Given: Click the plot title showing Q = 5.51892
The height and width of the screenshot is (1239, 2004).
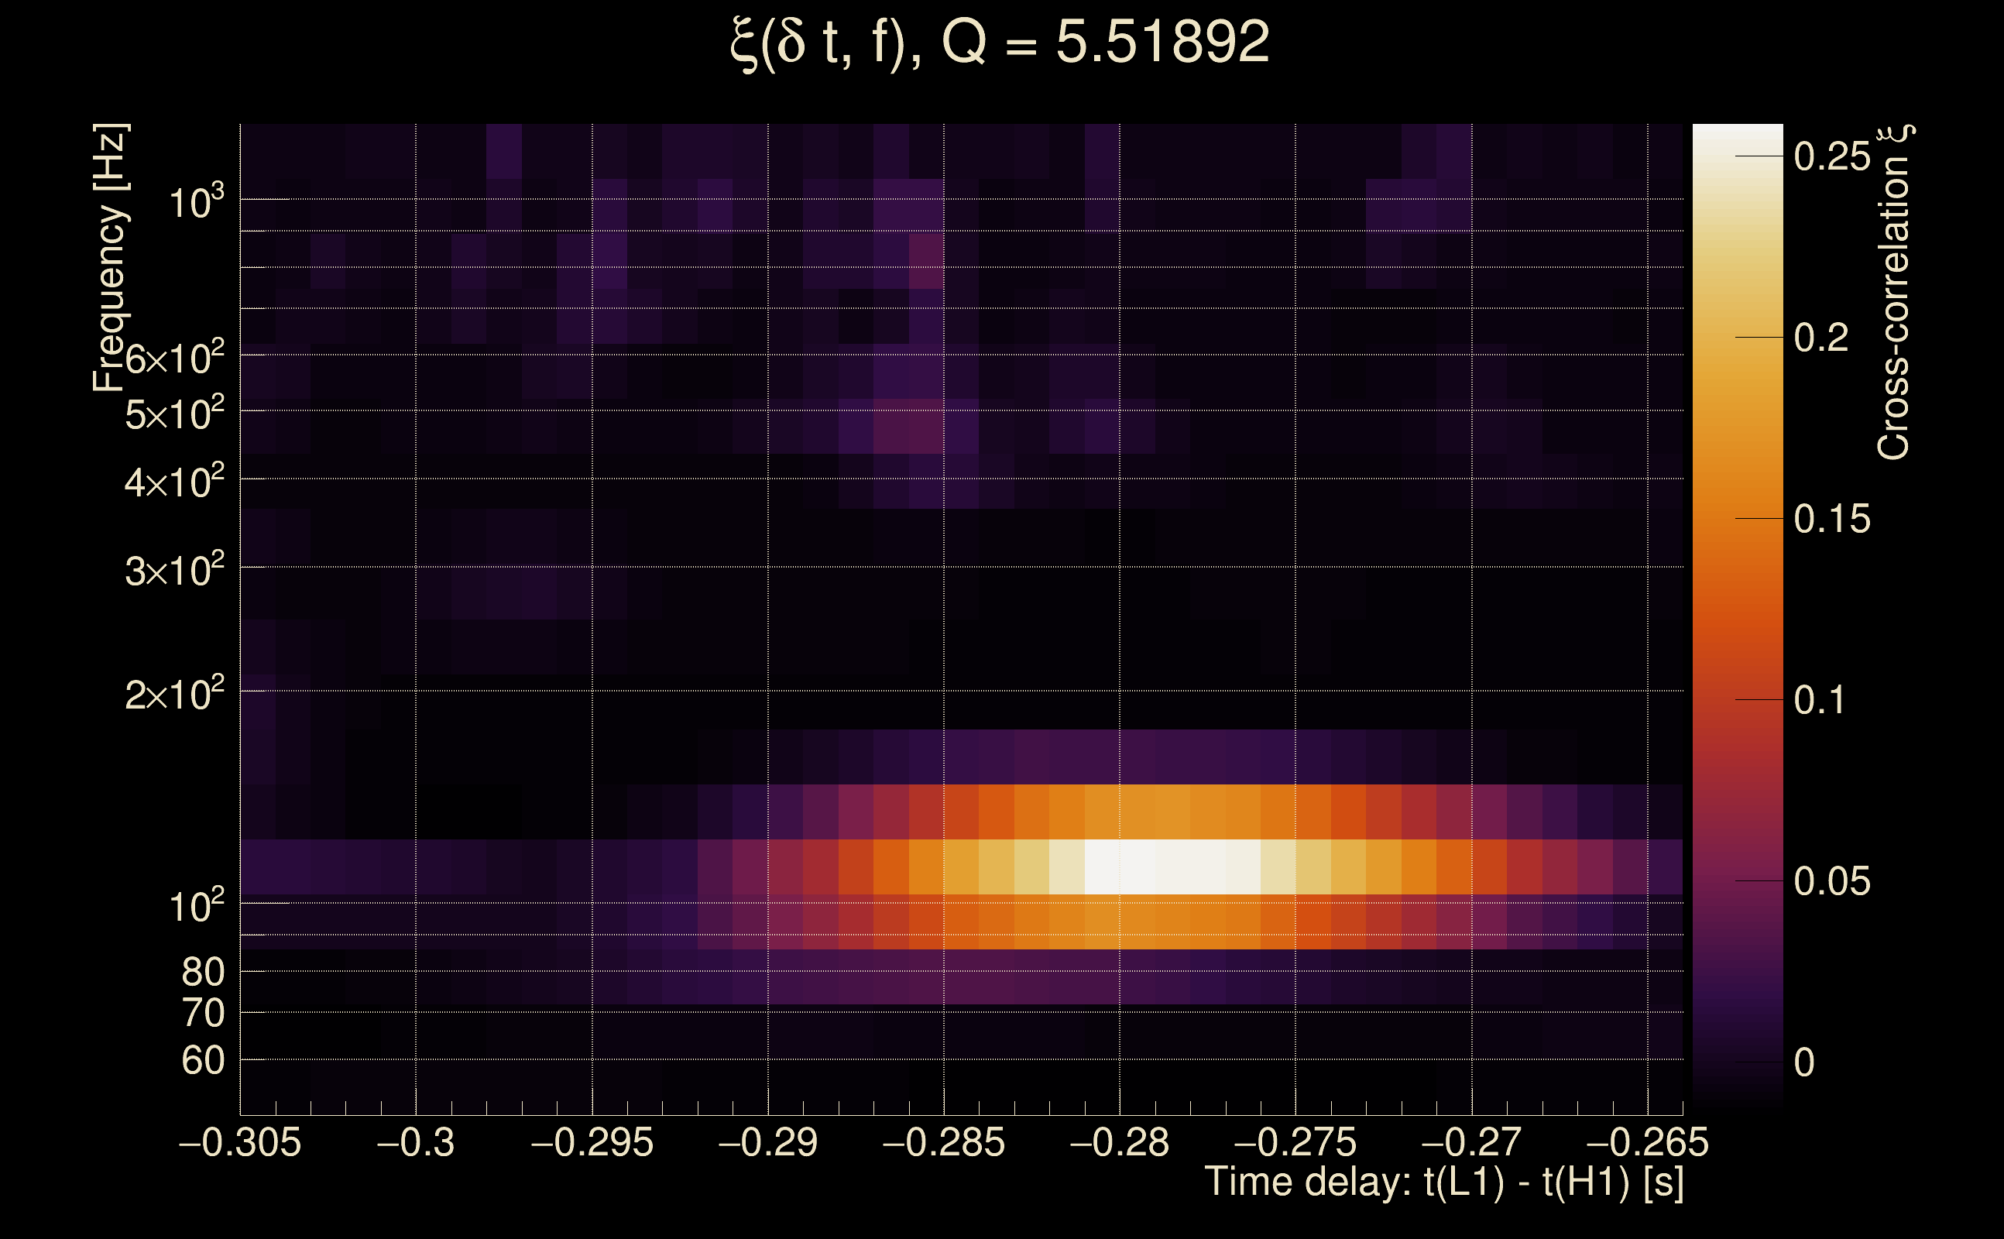Looking at the screenshot, I should click(1000, 43).
